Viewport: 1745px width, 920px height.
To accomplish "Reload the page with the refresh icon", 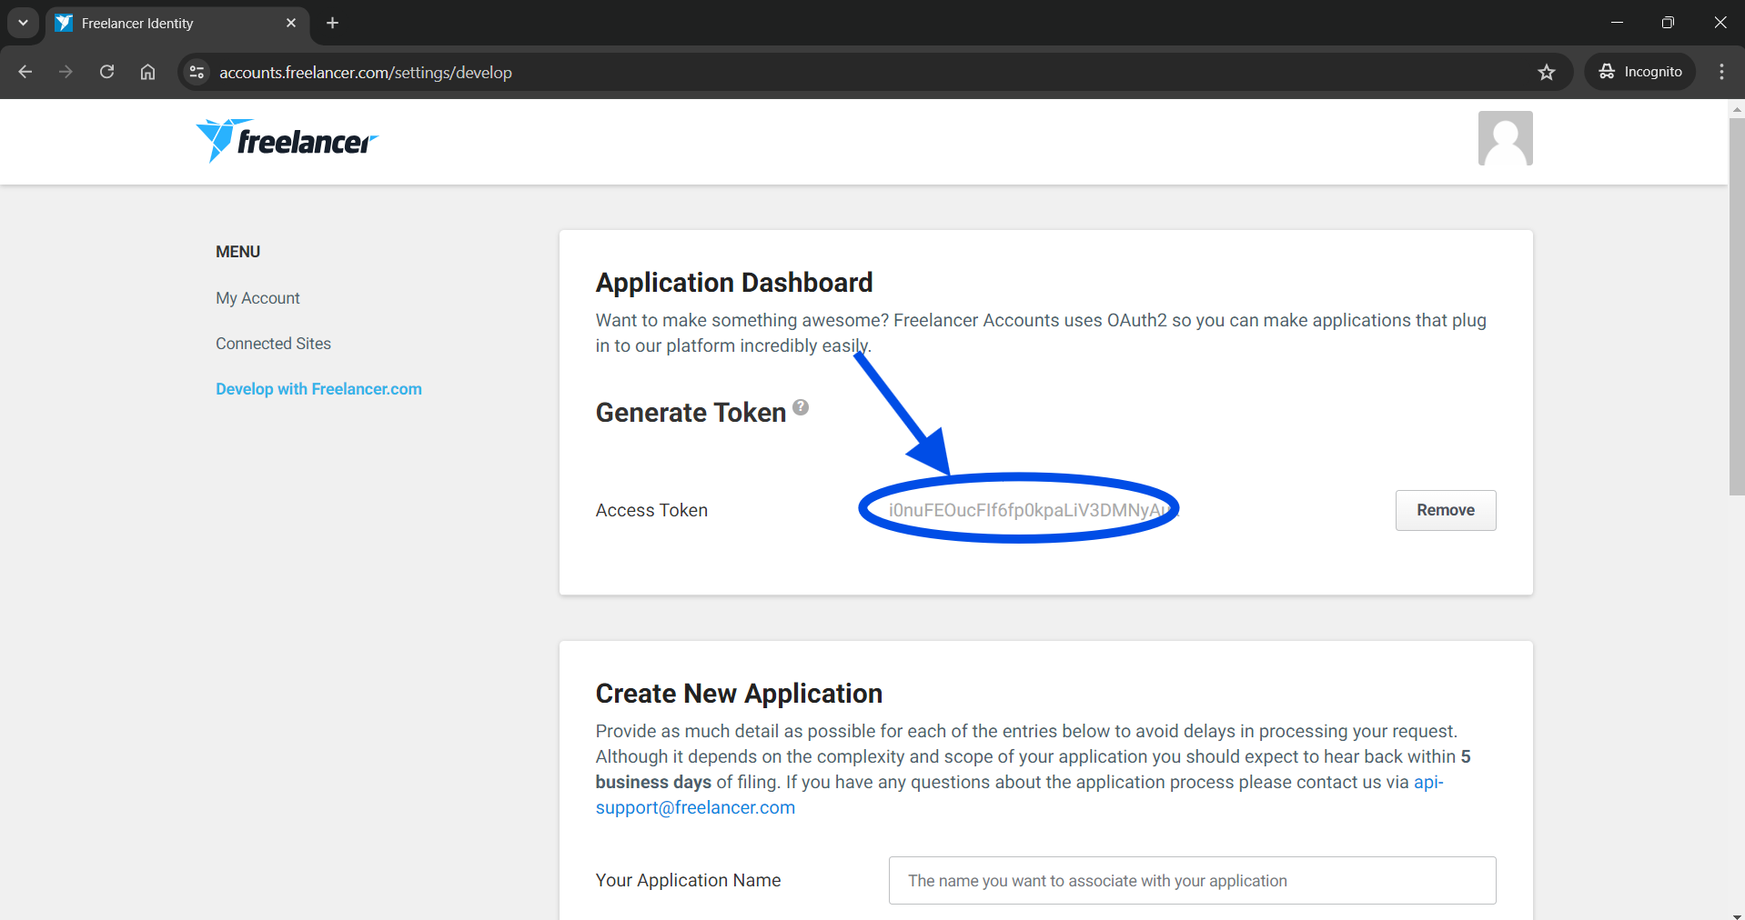I will (x=106, y=72).
